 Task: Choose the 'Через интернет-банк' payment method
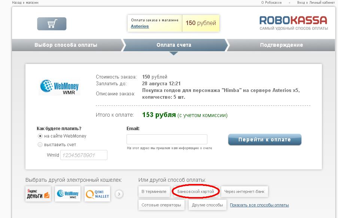click(x=244, y=191)
